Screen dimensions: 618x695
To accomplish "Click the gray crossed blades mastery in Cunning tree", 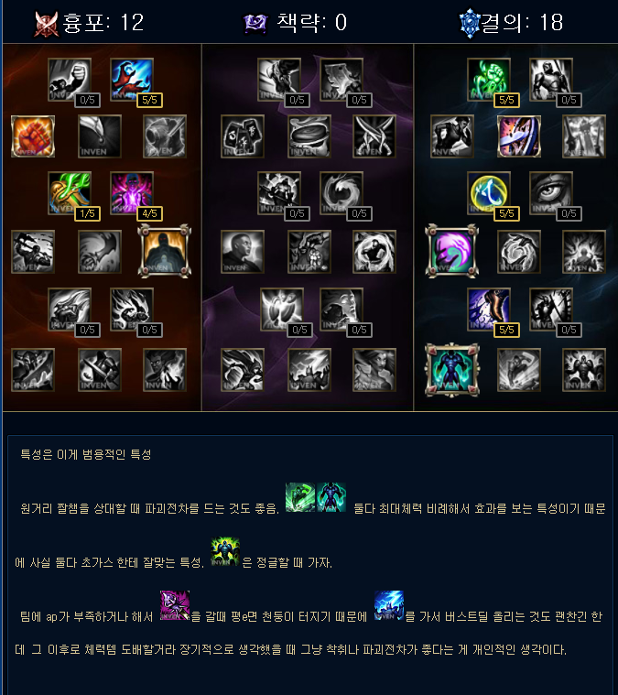I will (374, 136).
